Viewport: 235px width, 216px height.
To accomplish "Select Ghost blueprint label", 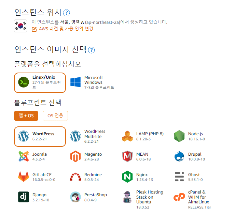I will (x=194, y=174).
